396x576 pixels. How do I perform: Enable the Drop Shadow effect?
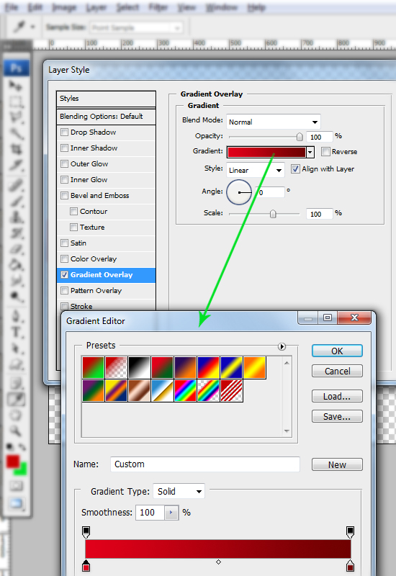(x=64, y=132)
